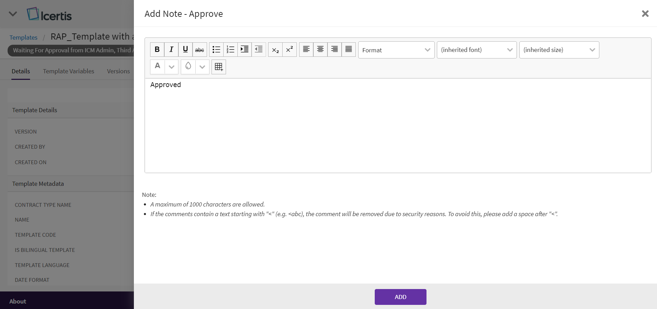
Task: Toggle bold formatting in the editor
Action: (157, 50)
